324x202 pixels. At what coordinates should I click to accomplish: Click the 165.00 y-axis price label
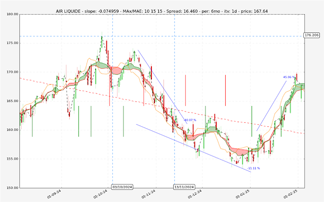pos(10,101)
